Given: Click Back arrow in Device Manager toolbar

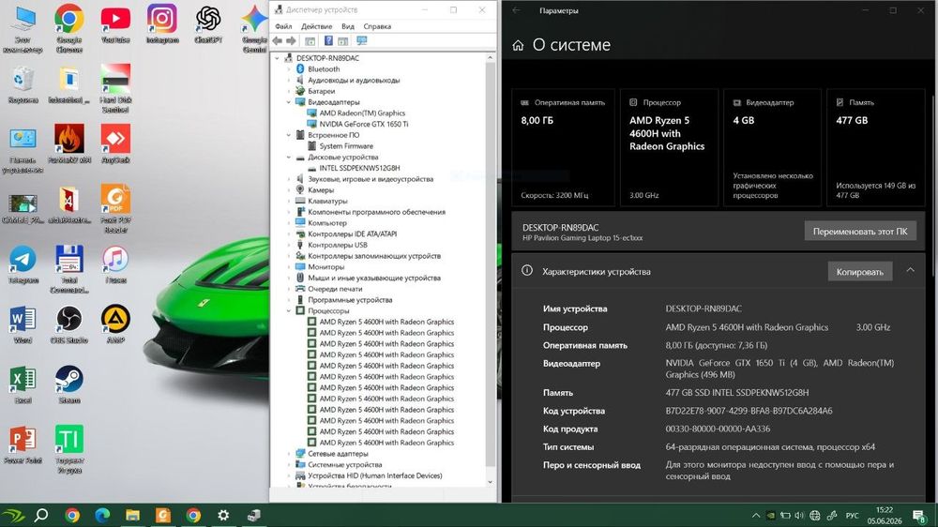Looking at the screenshot, I should click(x=277, y=40).
